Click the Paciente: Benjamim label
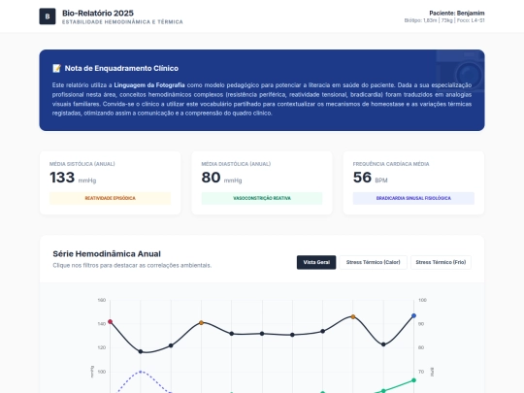Screen dimensions: 524x393 [x=456, y=13]
